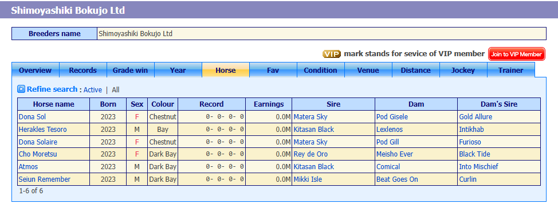The width and height of the screenshot is (558, 207).
Task: Filter the horse list by Active
Action: pos(93,90)
